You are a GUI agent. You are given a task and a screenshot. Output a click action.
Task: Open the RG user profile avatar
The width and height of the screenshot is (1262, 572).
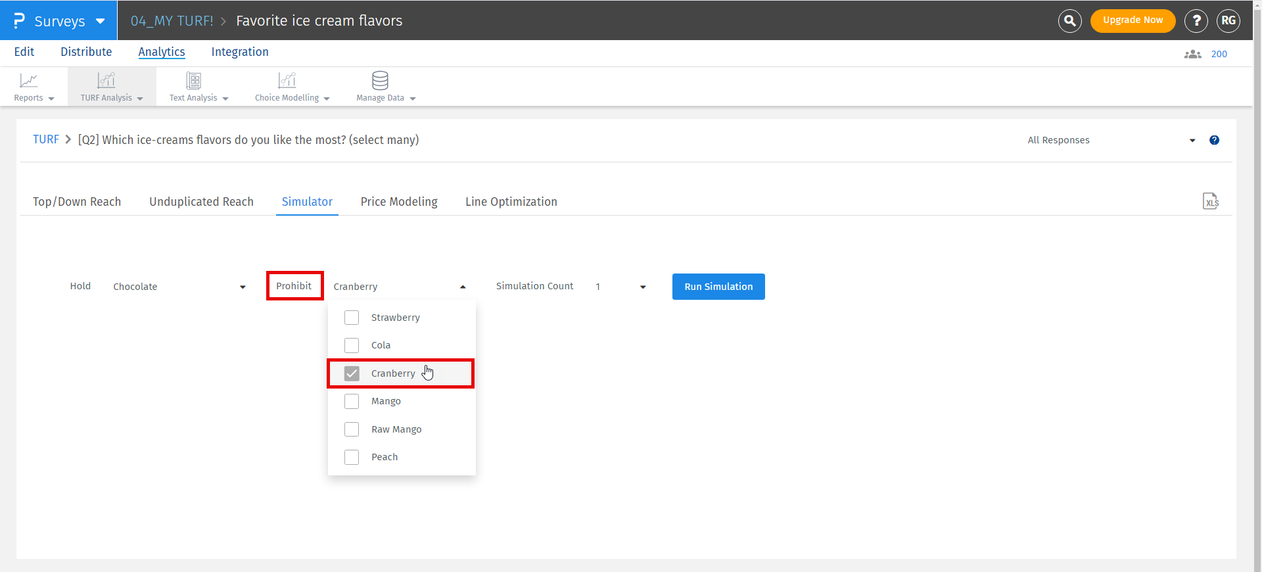pos(1228,21)
